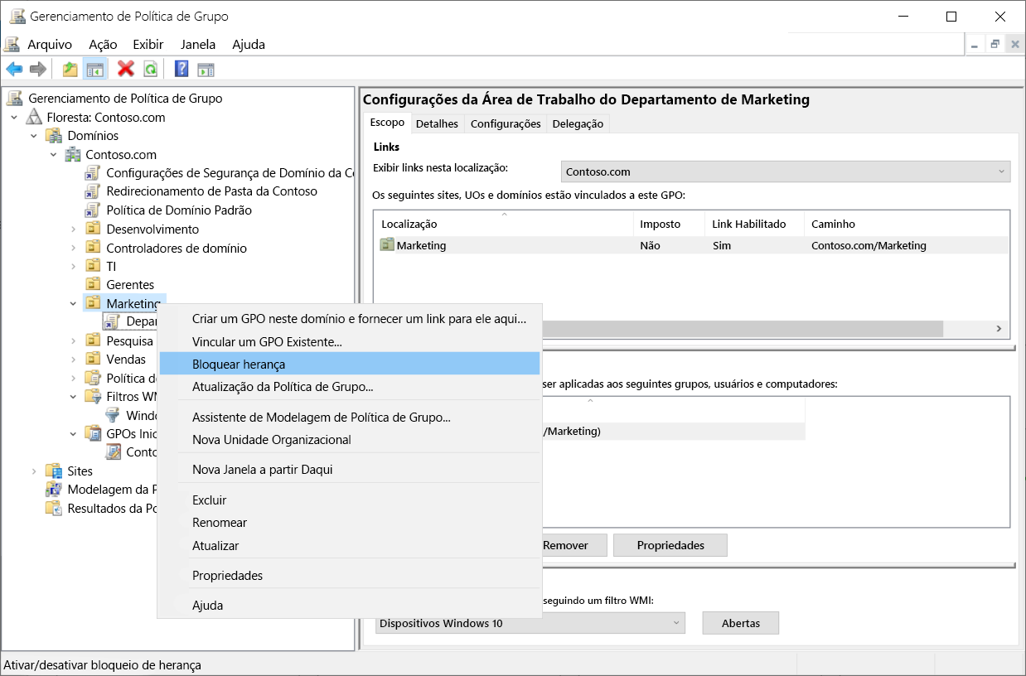The height and width of the screenshot is (676, 1026).
Task: Expand the Pesquisa OU chevron
Action: (x=73, y=340)
